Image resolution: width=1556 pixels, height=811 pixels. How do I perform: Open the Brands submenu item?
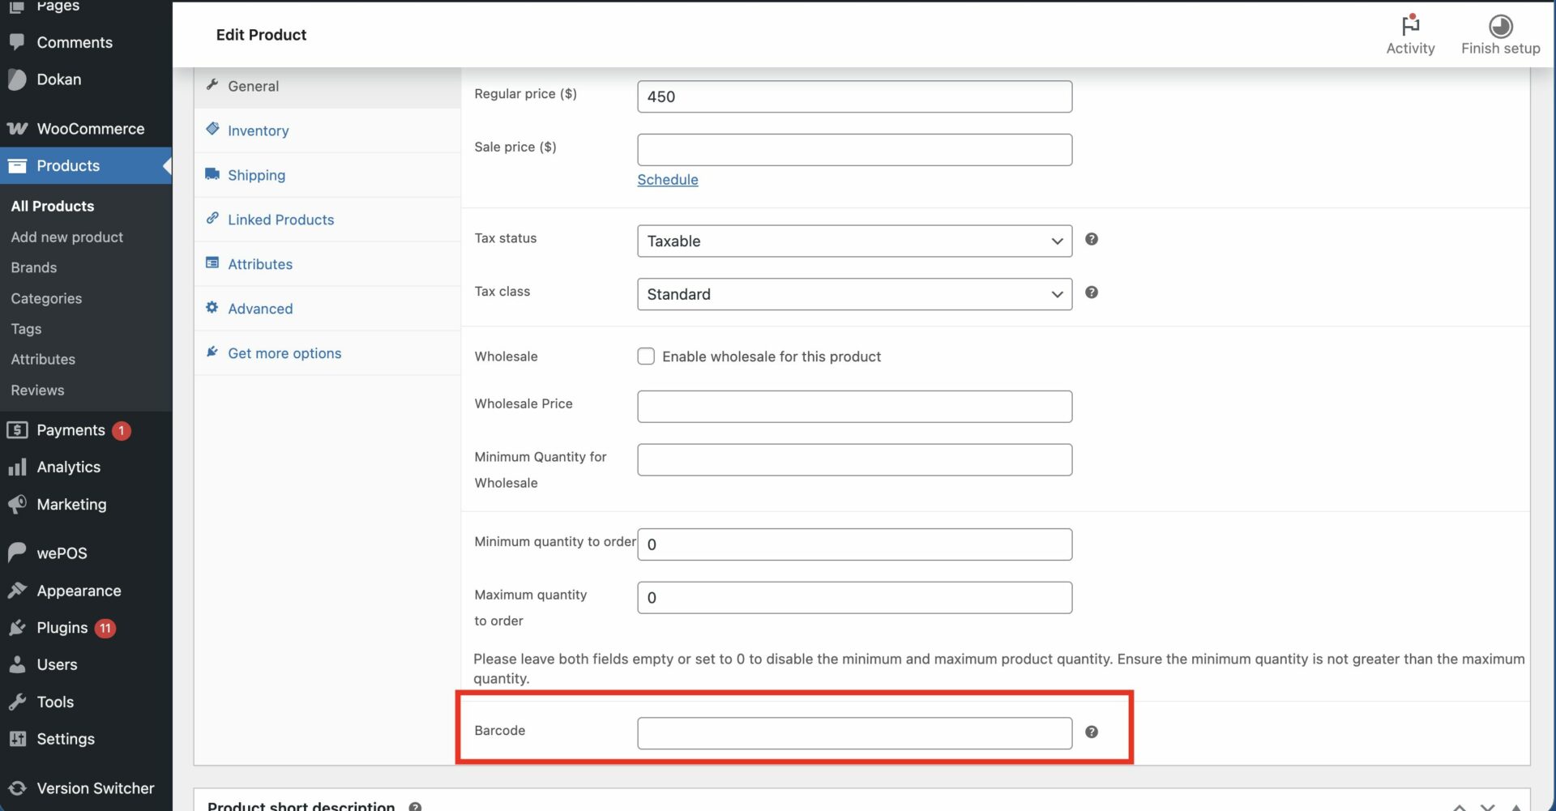point(34,267)
